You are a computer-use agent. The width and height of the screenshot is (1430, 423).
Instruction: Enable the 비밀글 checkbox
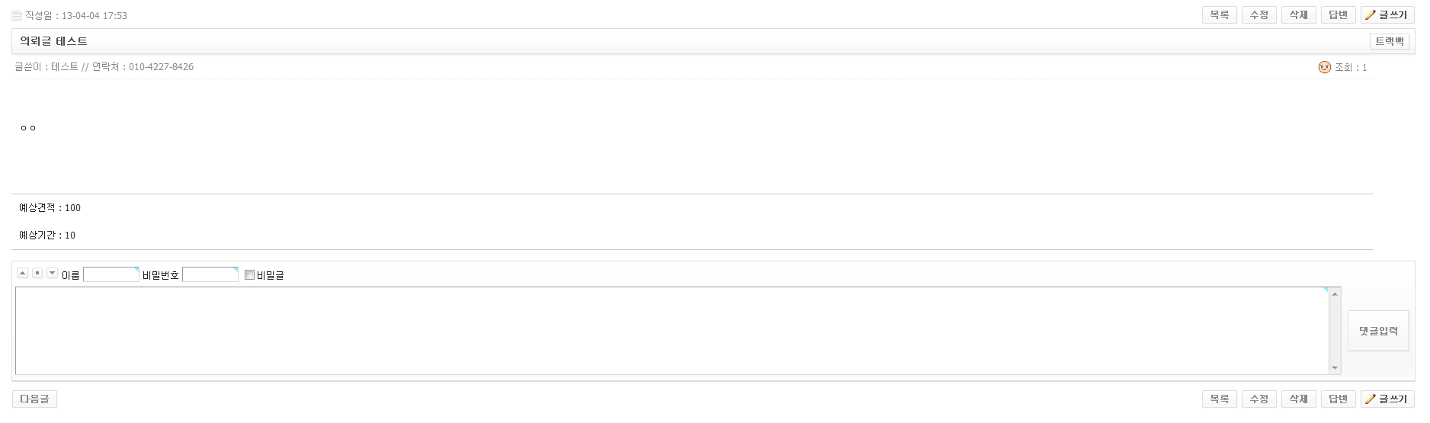coord(249,275)
